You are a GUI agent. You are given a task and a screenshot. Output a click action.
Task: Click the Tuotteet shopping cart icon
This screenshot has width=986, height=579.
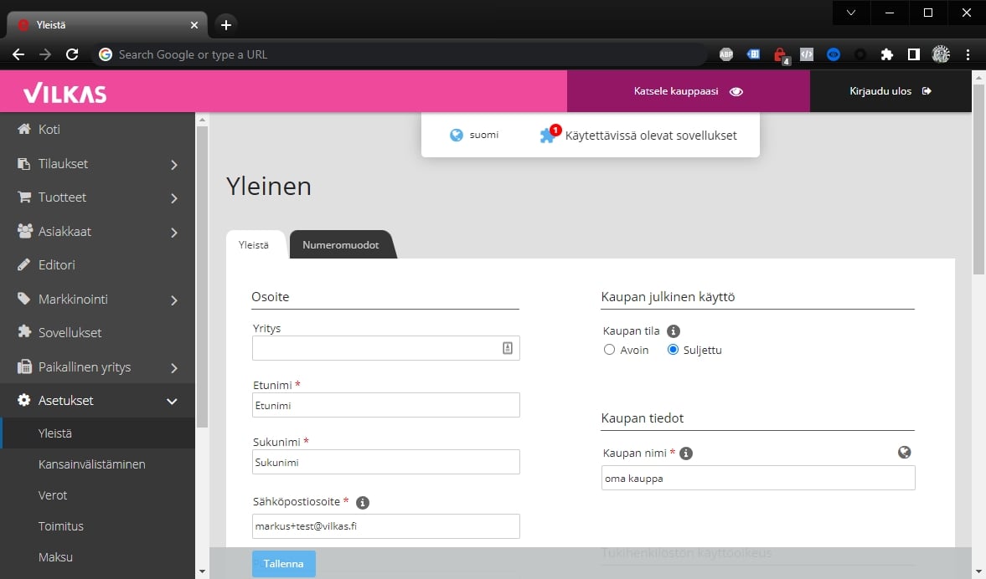point(24,197)
